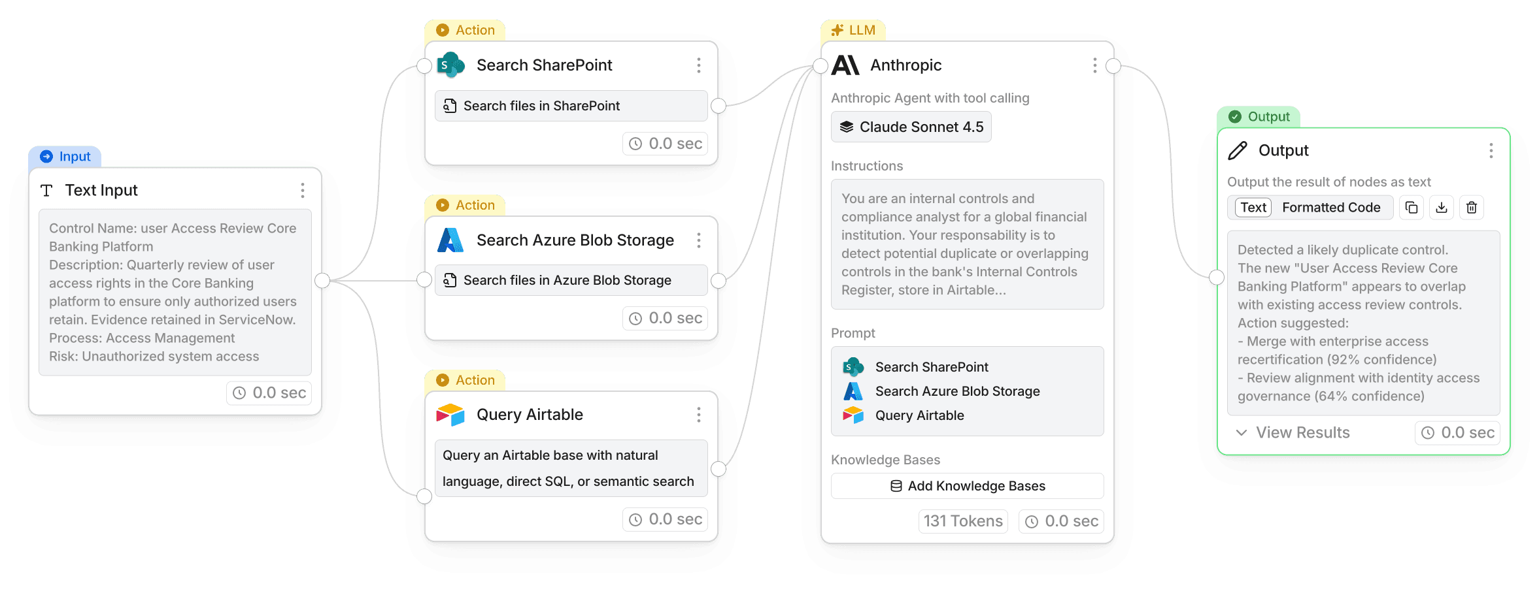The height and width of the screenshot is (593, 1539).
Task: Select the Search files in SharePoint action
Action: pos(571,106)
